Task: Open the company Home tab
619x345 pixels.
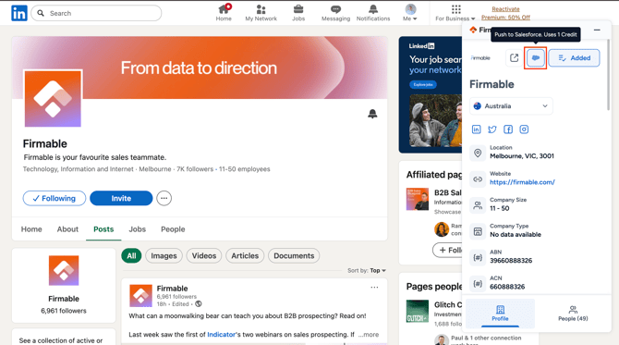Action: coord(31,229)
